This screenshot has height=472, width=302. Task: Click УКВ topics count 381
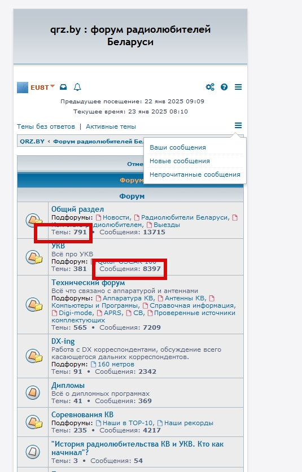click(80, 269)
